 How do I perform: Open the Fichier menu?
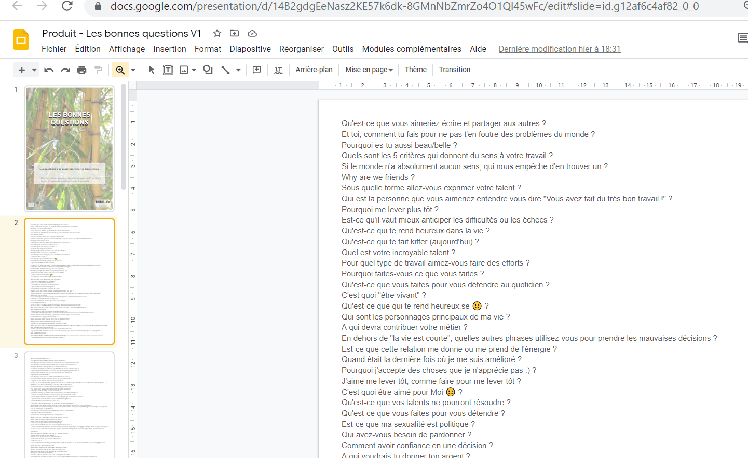pos(54,49)
